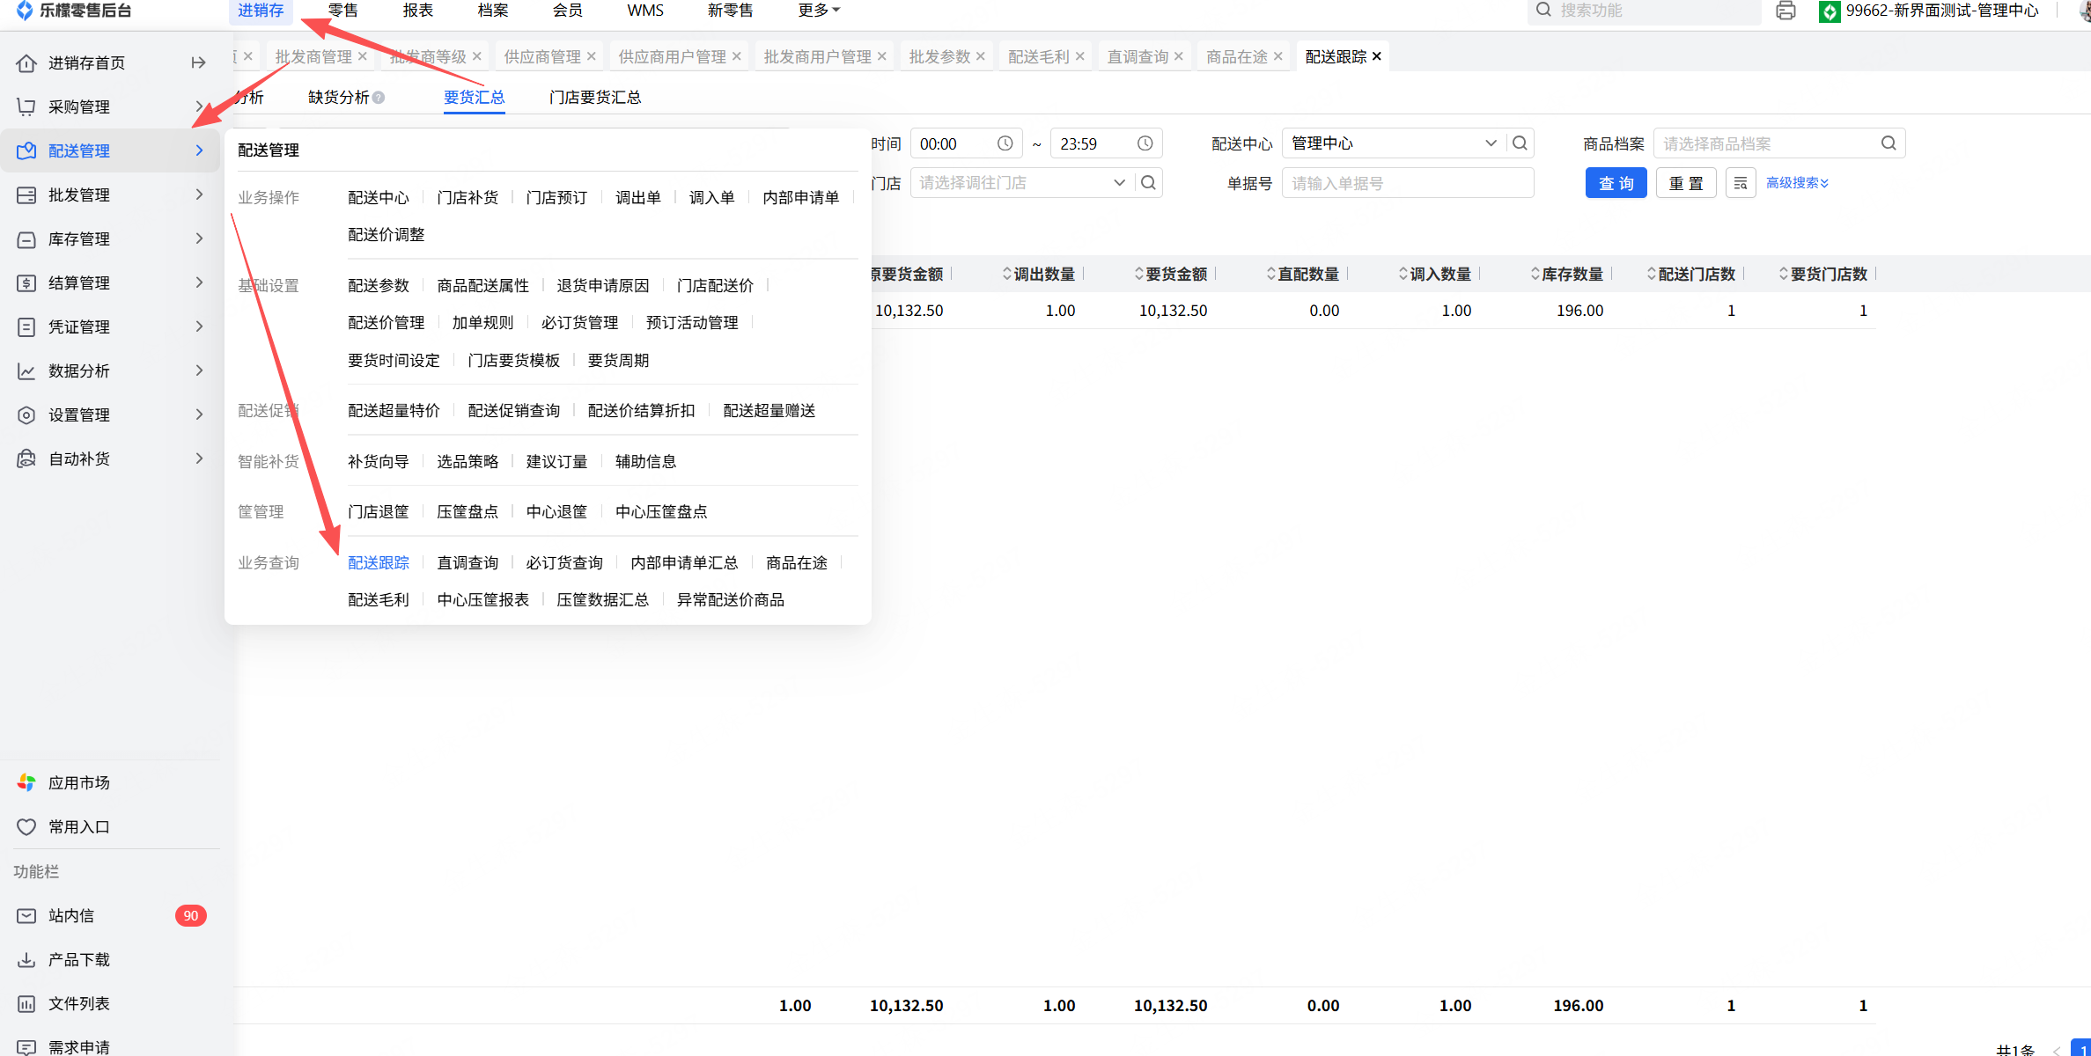This screenshot has width=2091, height=1056.
Task: Click the 单据号 input field
Action: [x=1407, y=183]
